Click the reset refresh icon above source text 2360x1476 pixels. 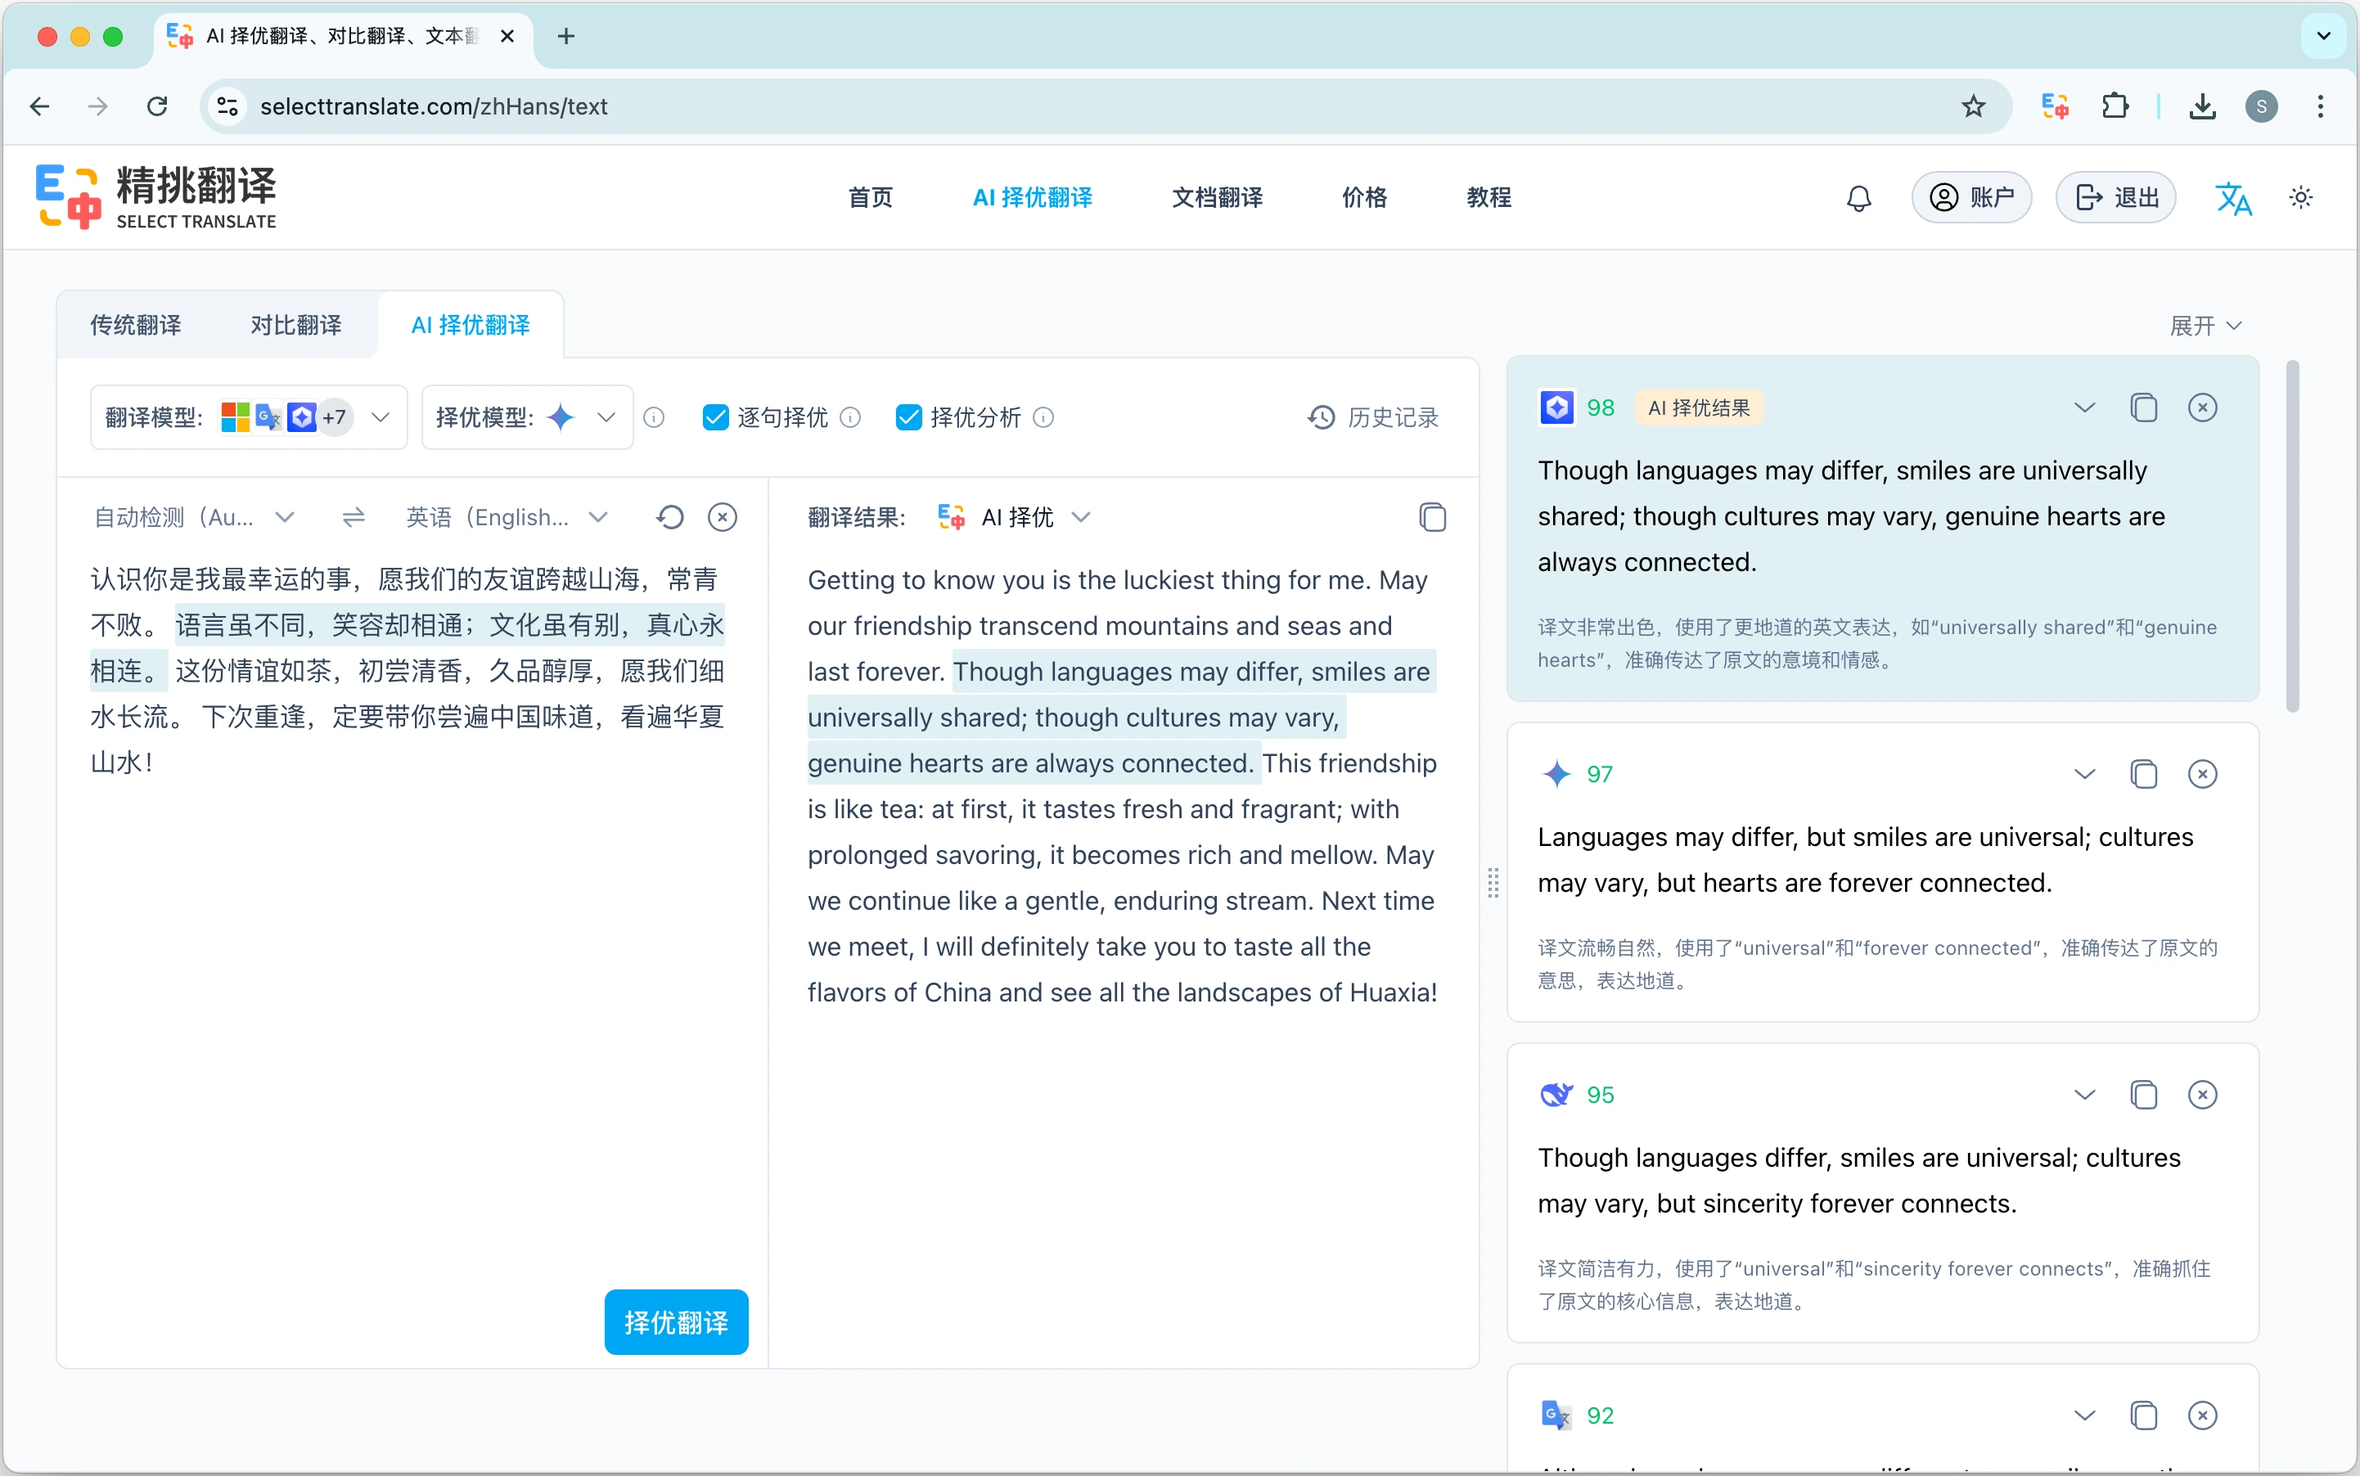pos(670,517)
